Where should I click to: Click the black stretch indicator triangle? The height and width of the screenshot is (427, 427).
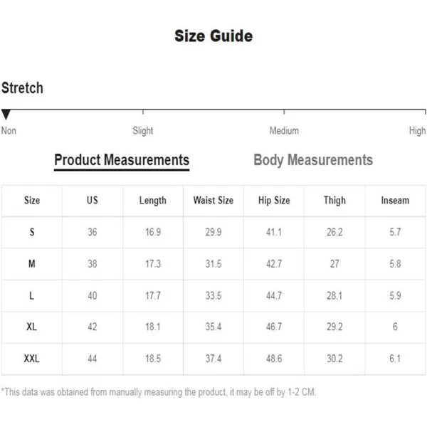pos(6,114)
